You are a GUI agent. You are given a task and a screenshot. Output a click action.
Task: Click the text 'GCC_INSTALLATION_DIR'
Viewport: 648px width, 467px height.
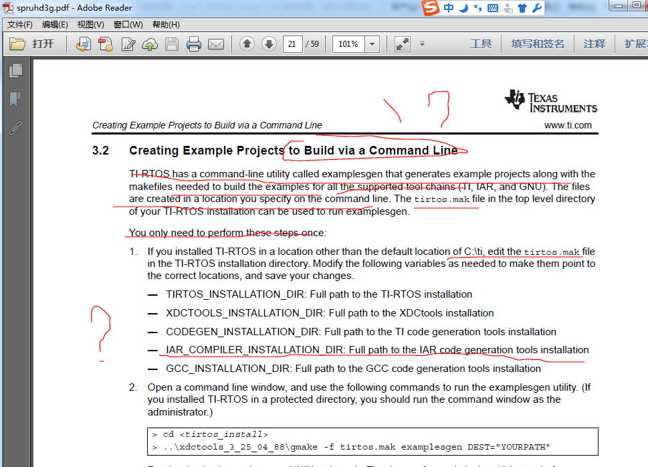[228, 369]
